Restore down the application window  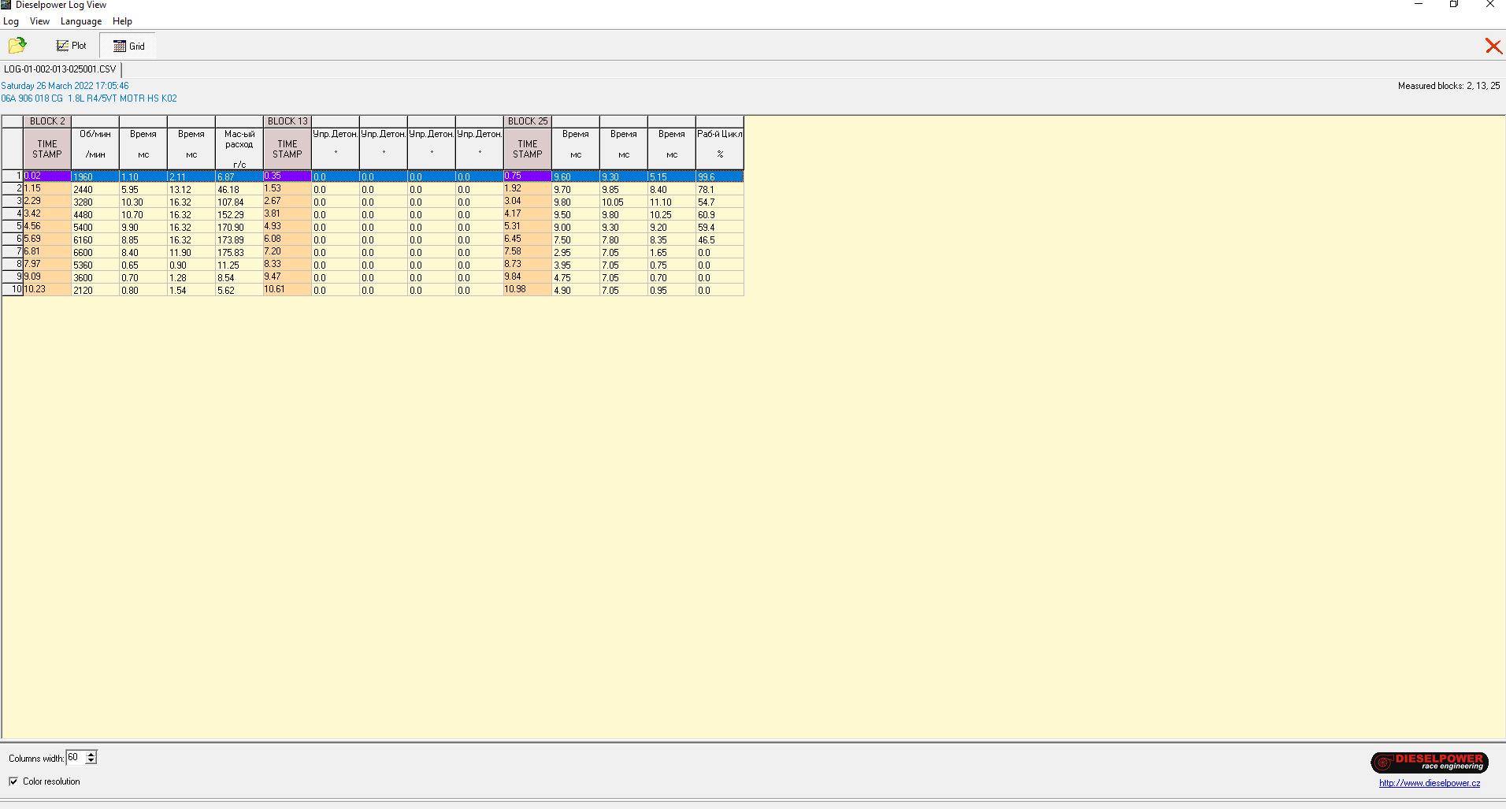pyautogui.click(x=1454, y=5)
